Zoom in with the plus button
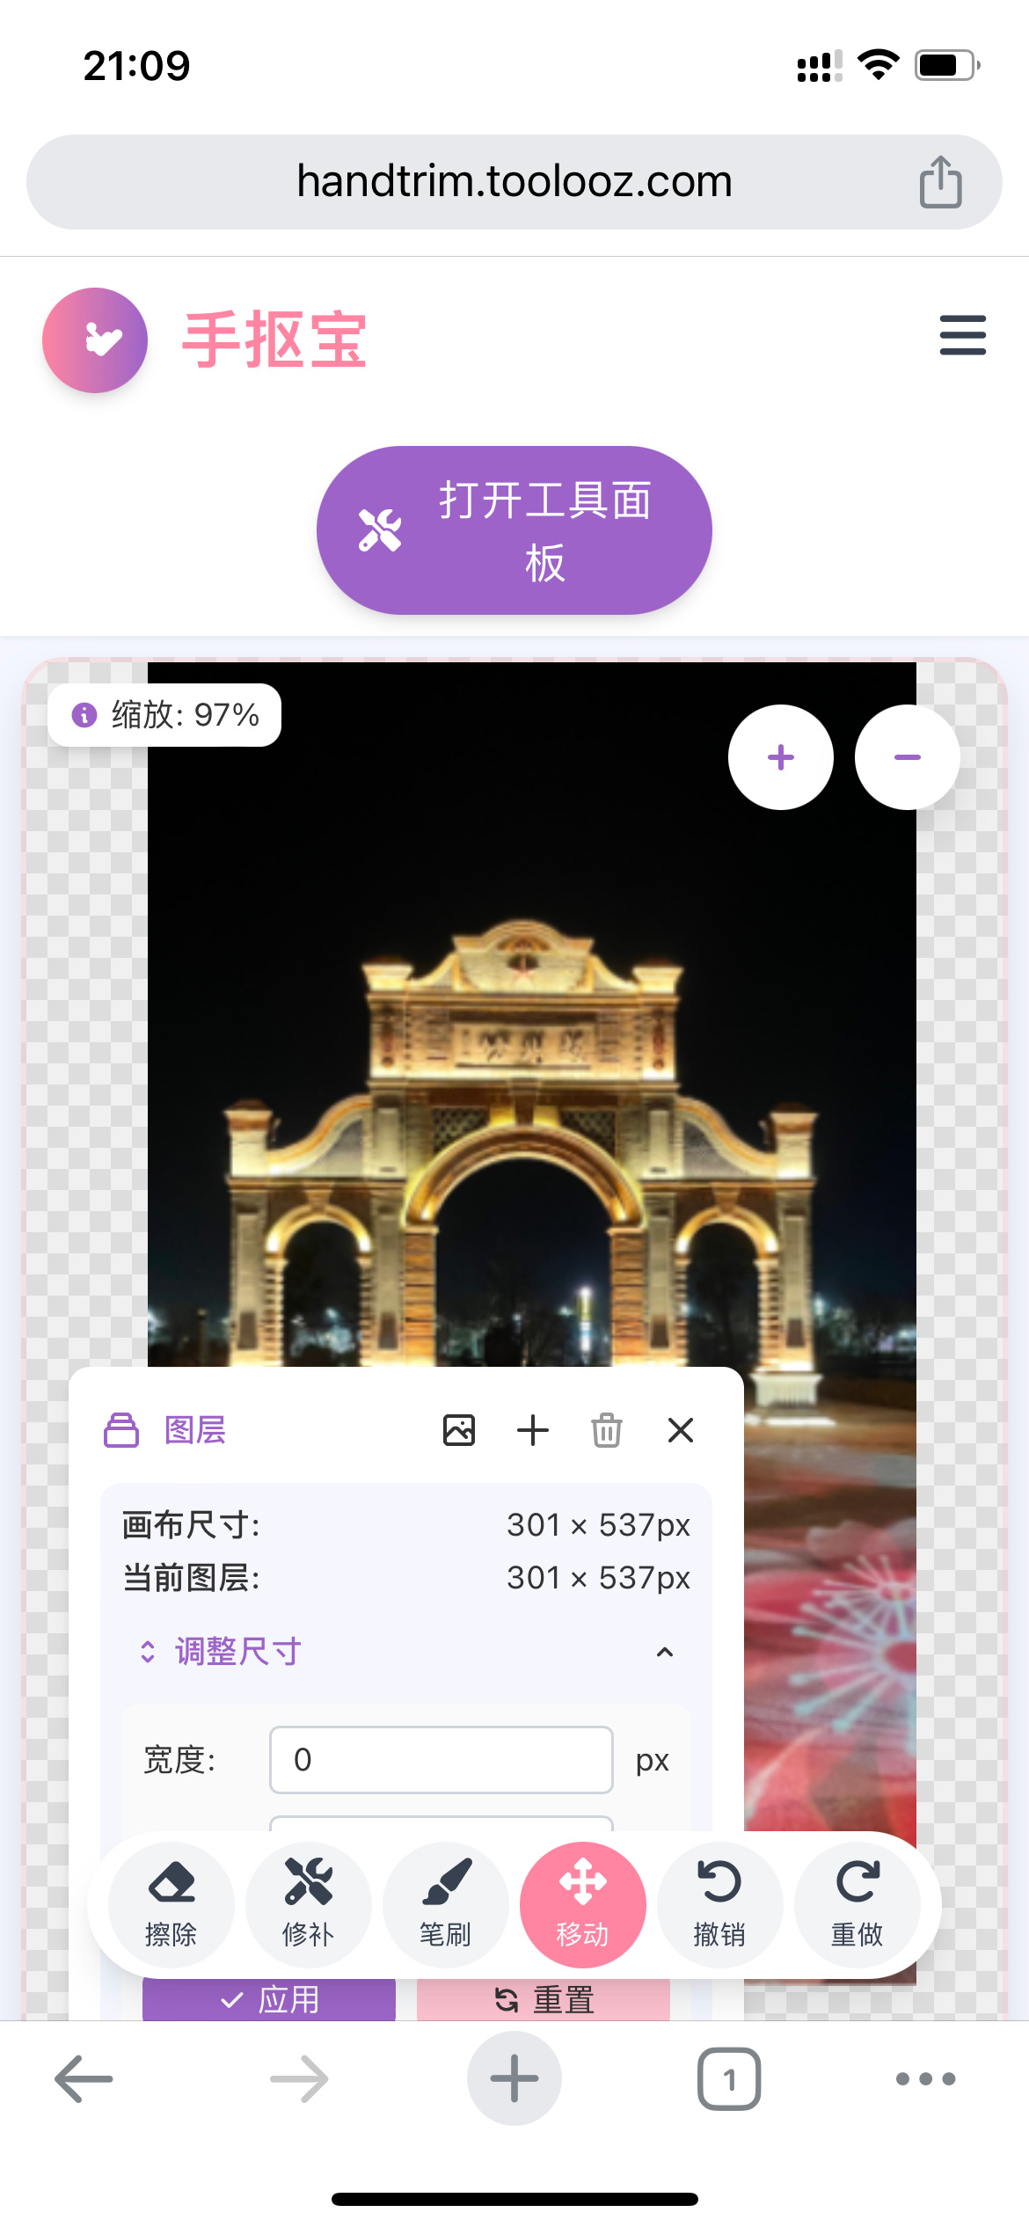Viewport: 1029px width, 2227px height. click(780, 757)
